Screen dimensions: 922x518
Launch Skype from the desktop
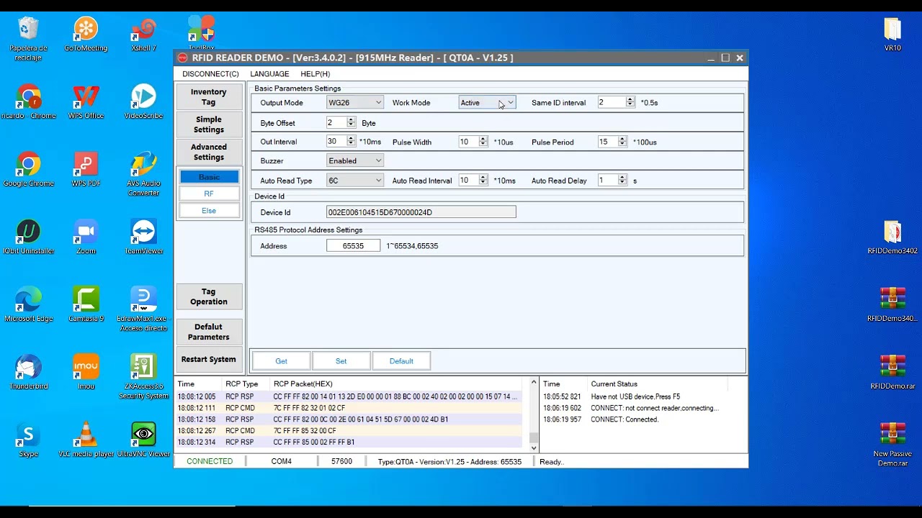(x=29, y=440)
